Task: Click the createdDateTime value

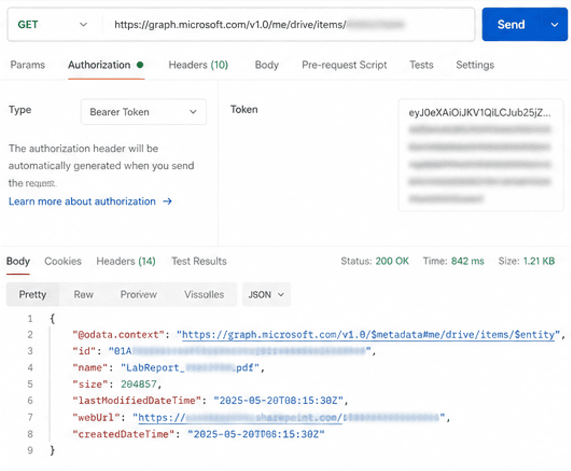Action: pos(256,434)
